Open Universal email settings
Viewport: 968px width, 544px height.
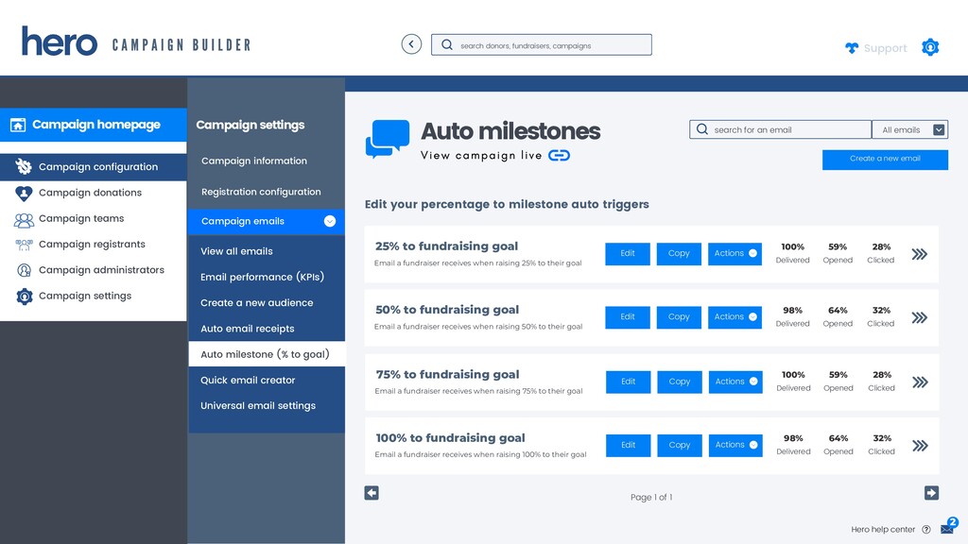(258, 406)
